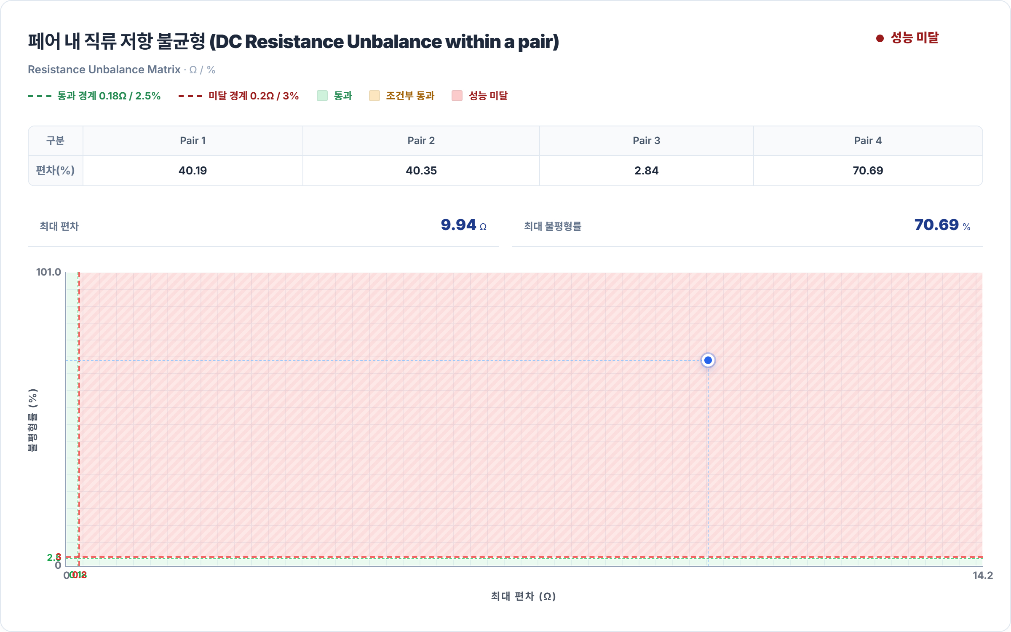Screen dimensions: 1011x632
Task: Click the pink 성능 미달 legend swatch
Action: 457,96
